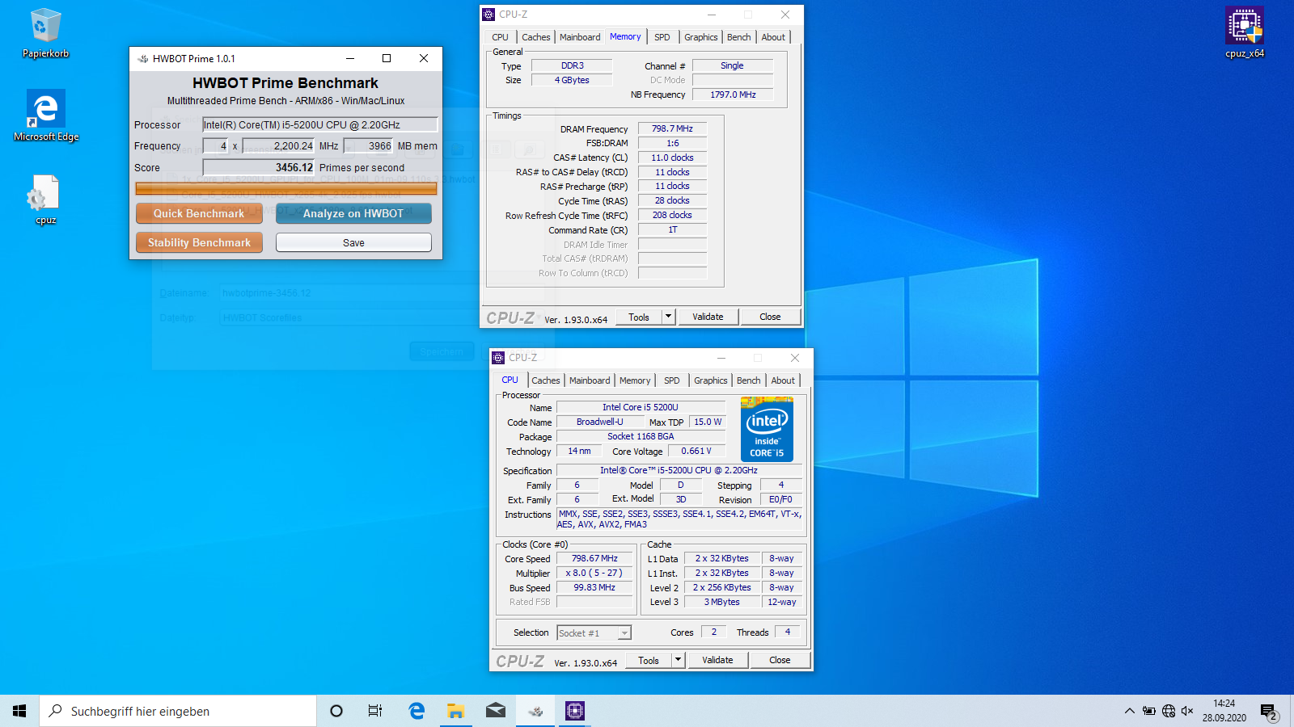Click Save in HWBOT Prime
Viewport: 1294px width, 727px height.
pyautogui.click(x=353, y=242)
